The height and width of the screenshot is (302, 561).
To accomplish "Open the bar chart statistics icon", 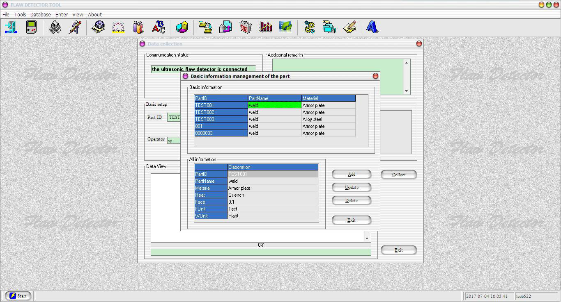I will pos(266,27).
